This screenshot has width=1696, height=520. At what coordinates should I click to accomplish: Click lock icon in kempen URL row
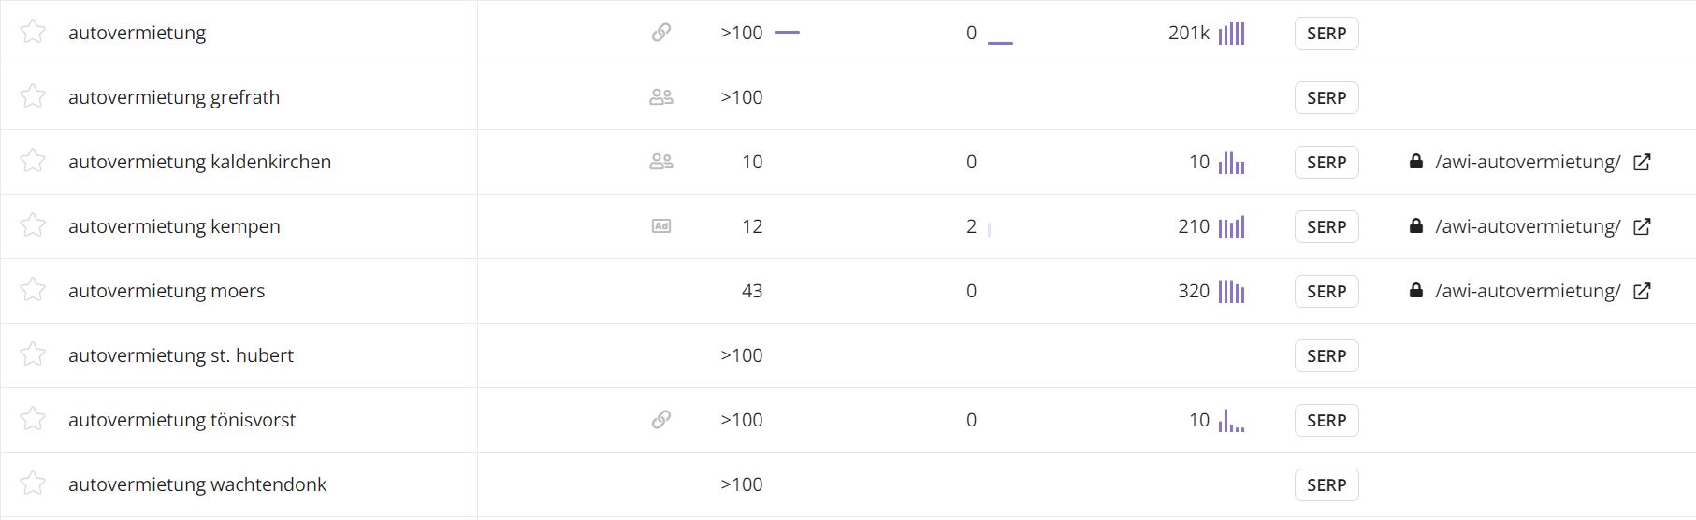1416,225
